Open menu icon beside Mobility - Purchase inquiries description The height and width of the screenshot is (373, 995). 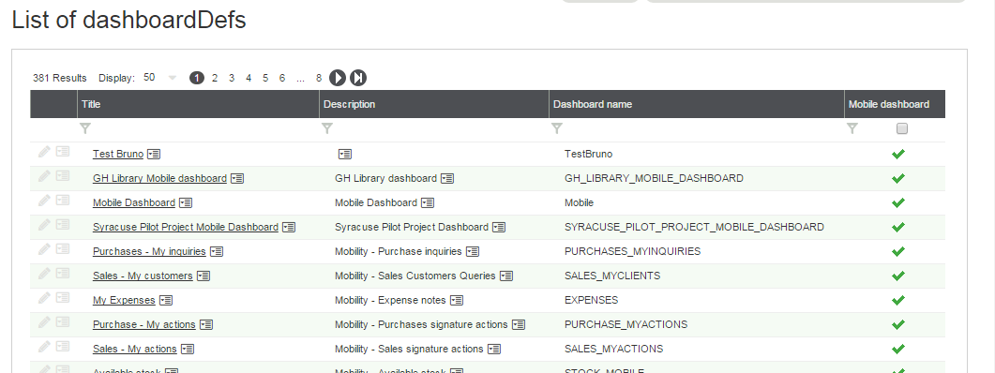472,252
